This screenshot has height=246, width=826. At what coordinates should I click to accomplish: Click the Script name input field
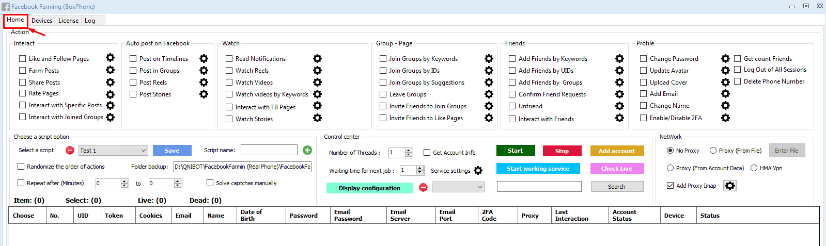click(x=269, y=150)
